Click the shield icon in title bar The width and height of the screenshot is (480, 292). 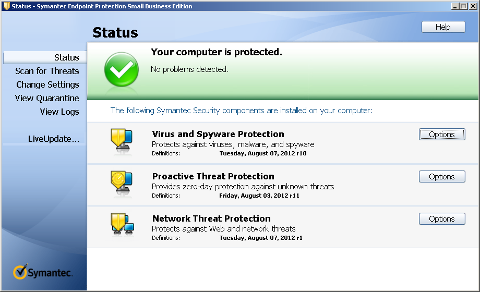point(6,6)
